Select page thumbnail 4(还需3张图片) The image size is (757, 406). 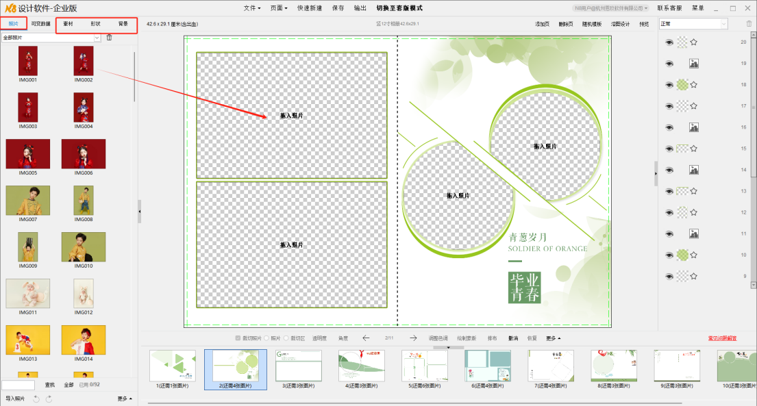point(362,369)
